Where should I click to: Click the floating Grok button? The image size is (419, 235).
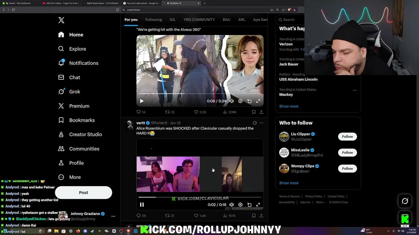pyautogui.click(x=405, y=201)
